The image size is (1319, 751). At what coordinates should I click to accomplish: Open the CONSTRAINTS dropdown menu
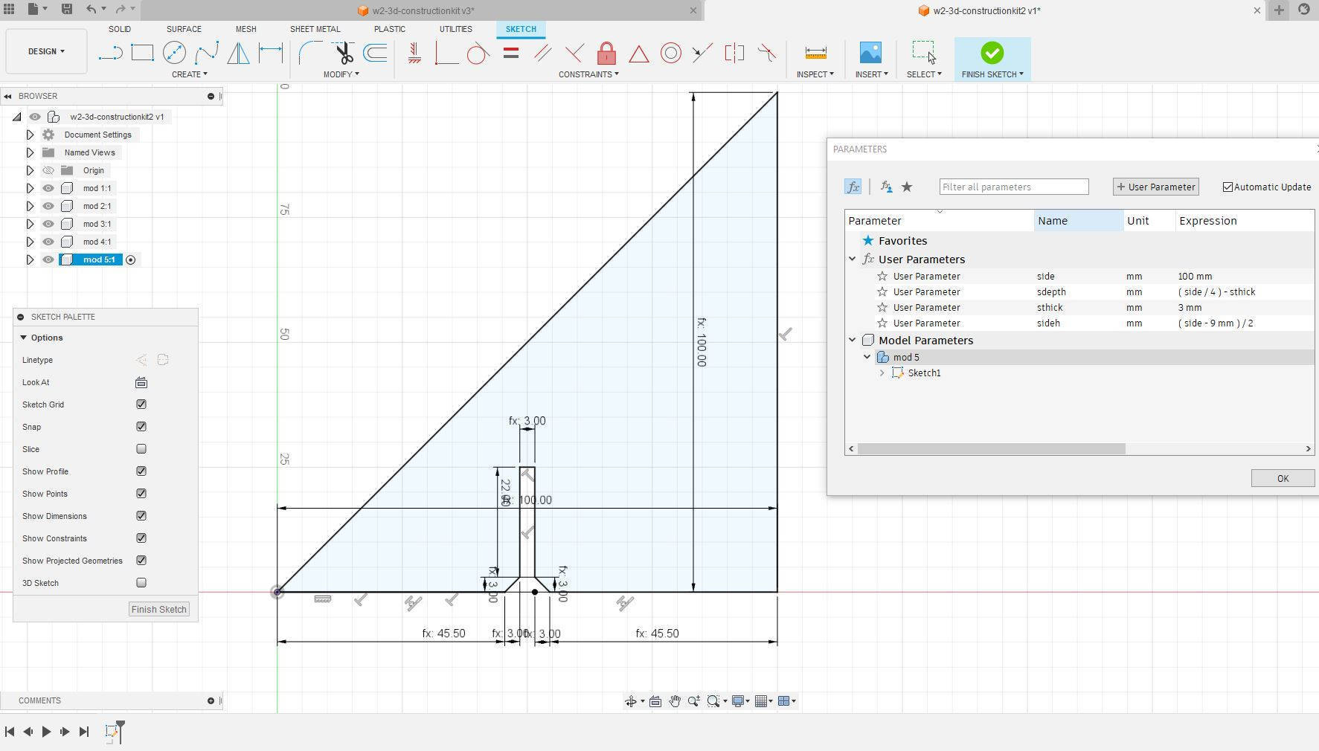[588, 74]
